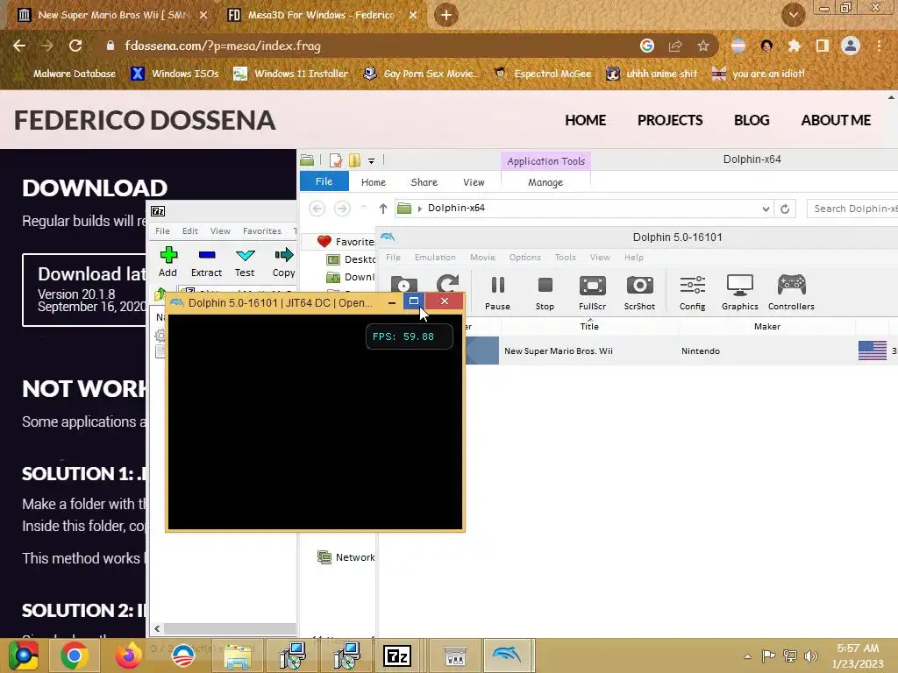Open a new Chrome tab
Image resolution: width=898 pixels, height=673 pixels.
coord(446,15)
